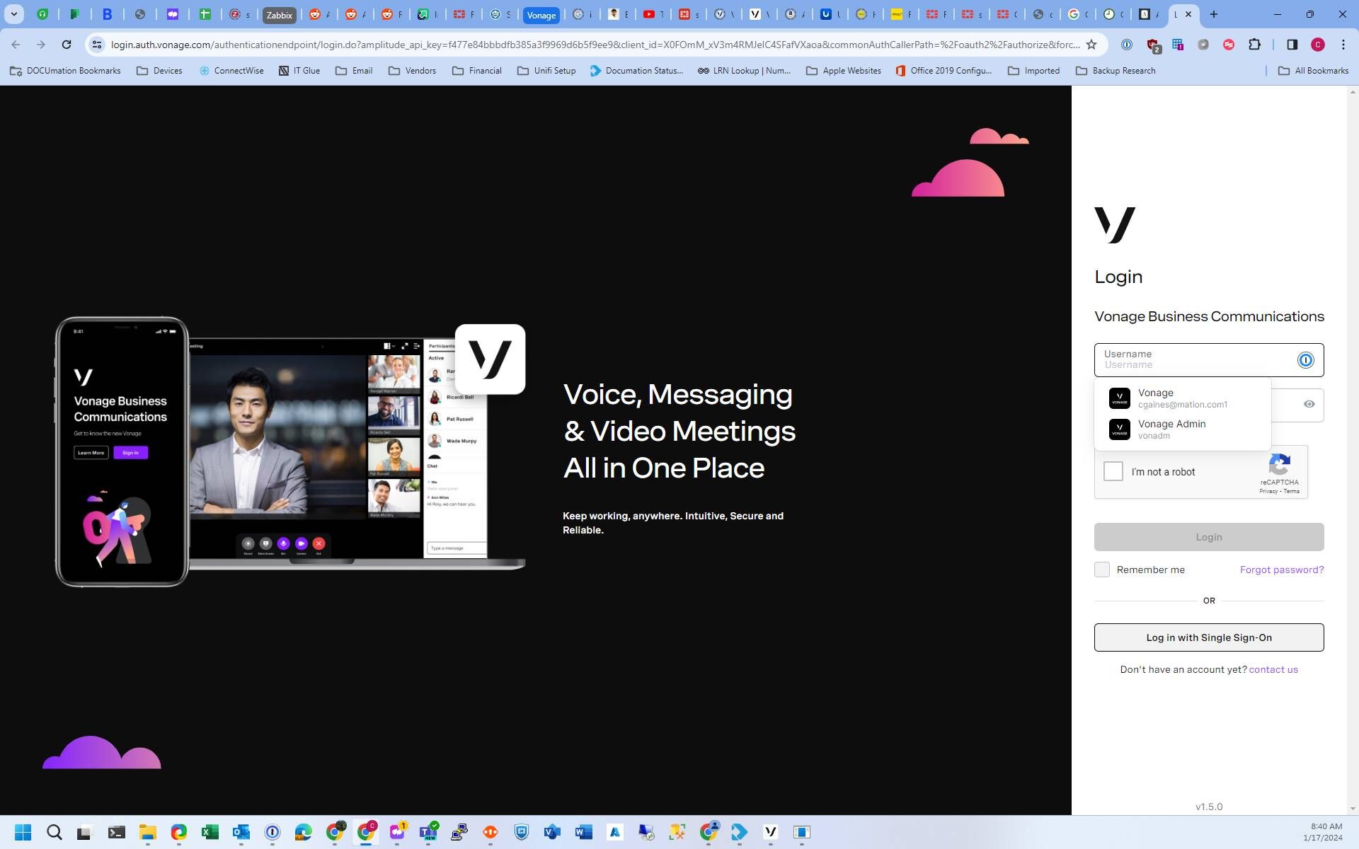1359x849 pixels.
Task: Reload the page
Action: pyautogui.click(x=67, y=45)
